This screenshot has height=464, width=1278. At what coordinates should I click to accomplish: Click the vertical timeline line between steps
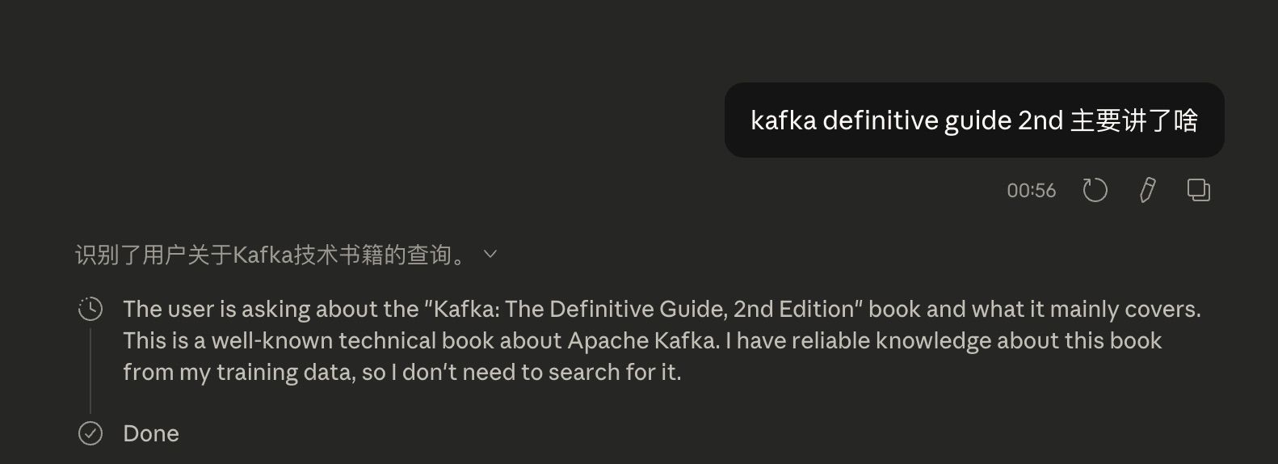[x=90, y=372]
